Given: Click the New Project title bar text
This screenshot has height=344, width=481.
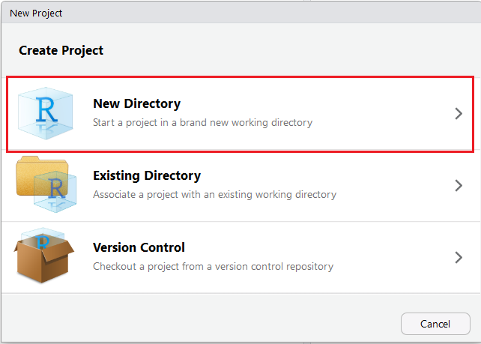Looking at the screenshot, I should 36,13.
